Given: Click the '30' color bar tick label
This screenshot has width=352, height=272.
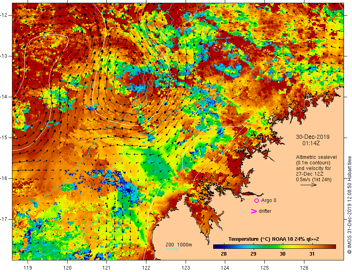Looking at the screenshot, I should (283, 254).
